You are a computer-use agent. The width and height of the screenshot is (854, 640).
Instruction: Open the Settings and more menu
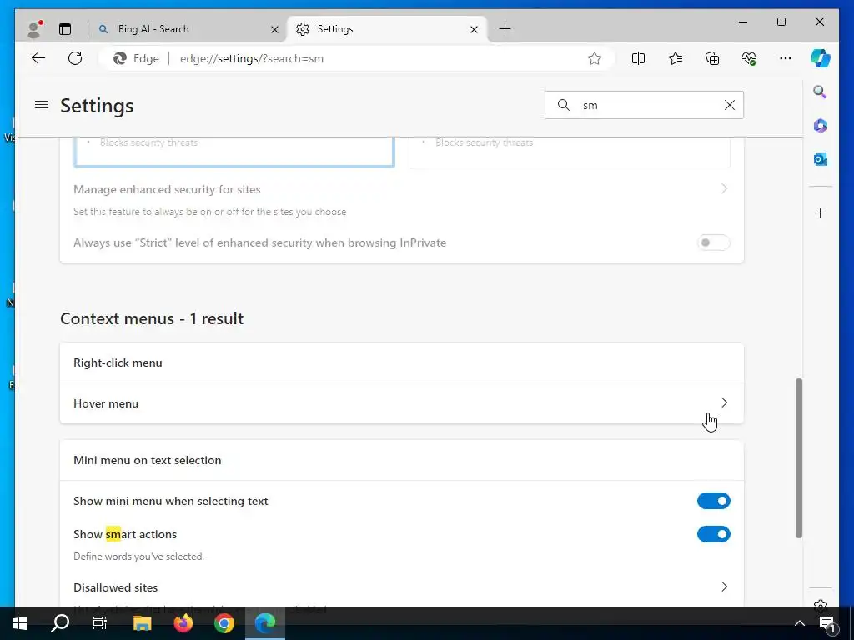[x=786, y=58]
